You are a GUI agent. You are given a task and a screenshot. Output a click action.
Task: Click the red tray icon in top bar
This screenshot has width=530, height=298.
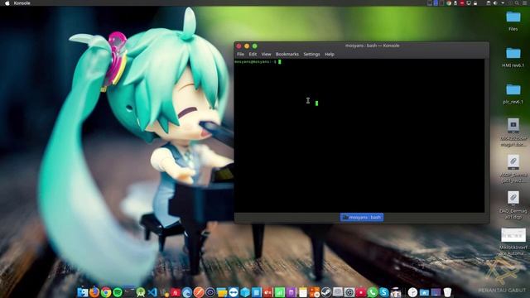click(462, 3)
